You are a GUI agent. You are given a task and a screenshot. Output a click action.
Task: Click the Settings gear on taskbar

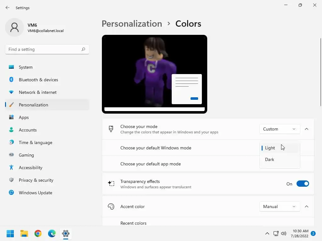click(66, 233)
